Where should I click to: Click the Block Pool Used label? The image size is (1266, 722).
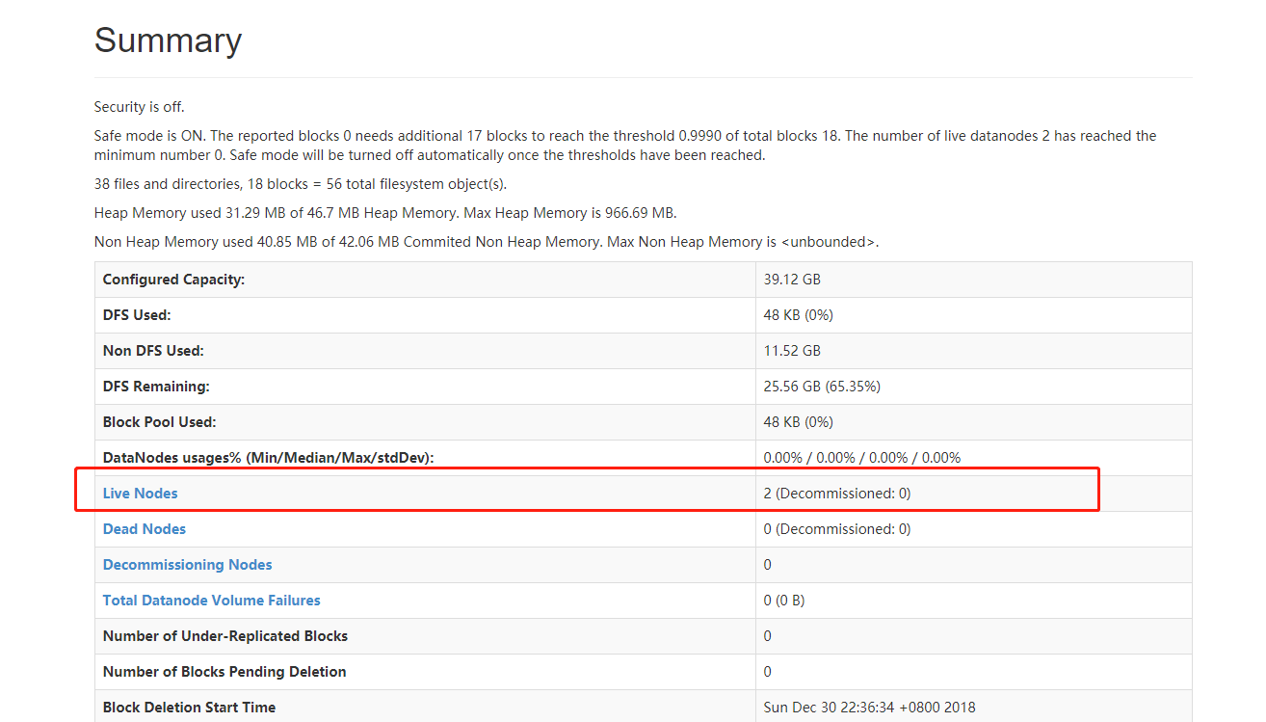(x=160, y=422)
